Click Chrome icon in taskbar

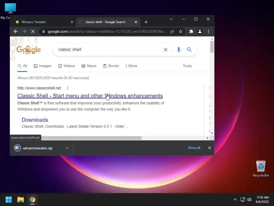pyautogui.click(x=32, y=200)
